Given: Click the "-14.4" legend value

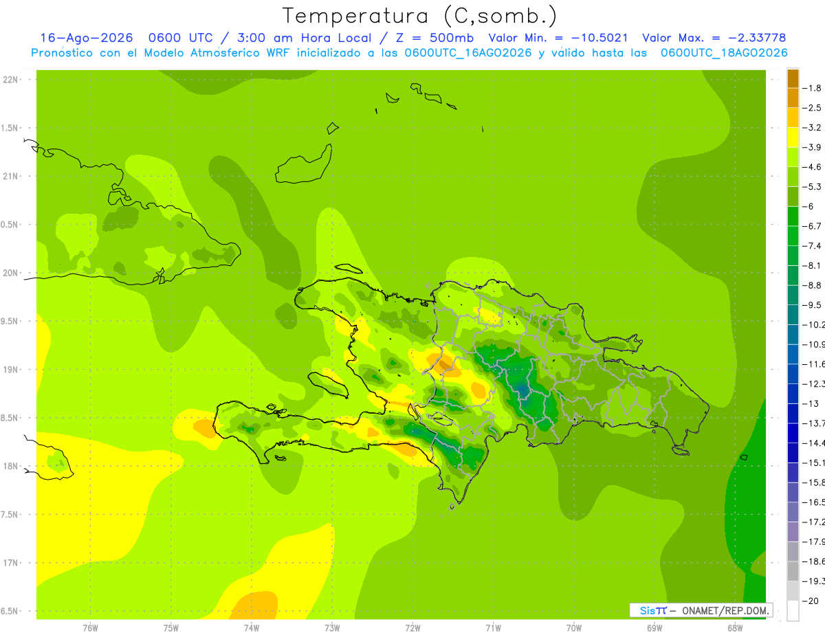Looking at the screenshot, I should (x=813, y=443).
